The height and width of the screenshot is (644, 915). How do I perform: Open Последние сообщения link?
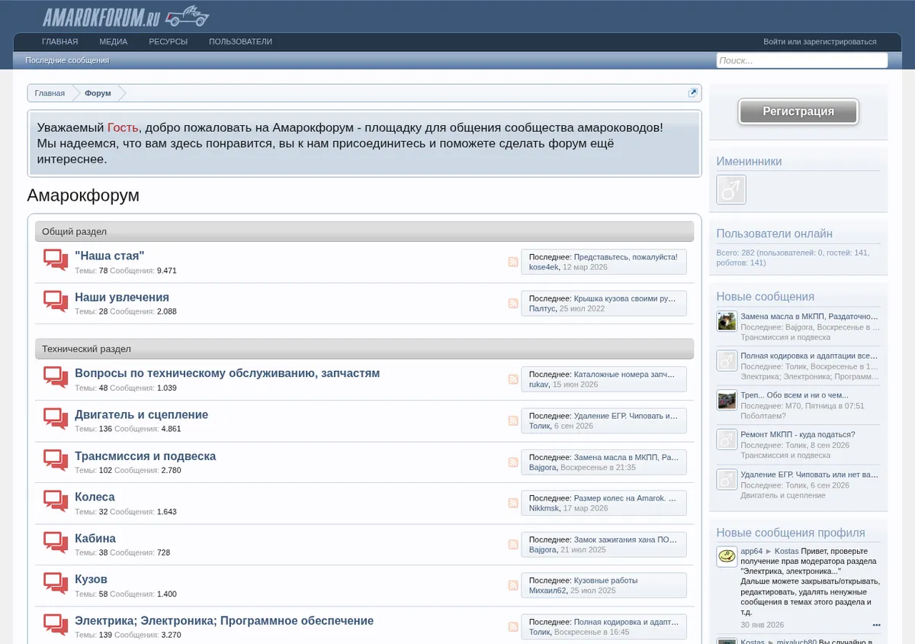click(67, 60)
